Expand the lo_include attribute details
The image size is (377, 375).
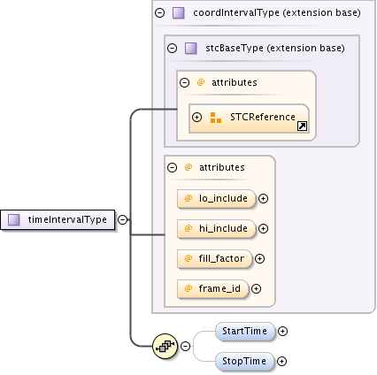click(263, 198)
